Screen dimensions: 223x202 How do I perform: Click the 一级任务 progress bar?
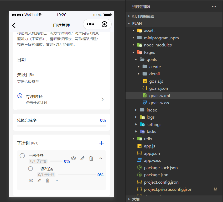point(56,161)
